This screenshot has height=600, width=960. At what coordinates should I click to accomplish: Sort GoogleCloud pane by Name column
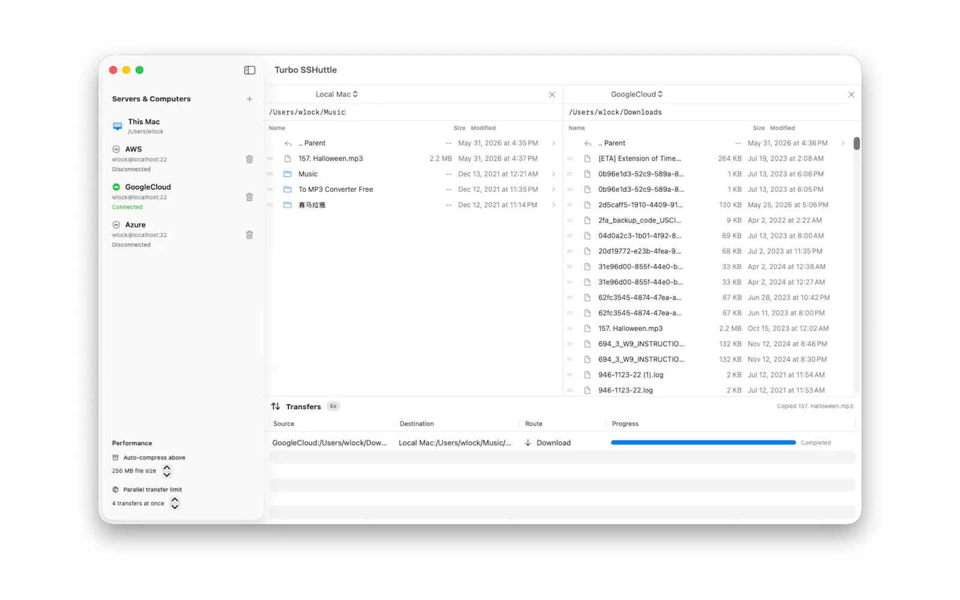577,128
